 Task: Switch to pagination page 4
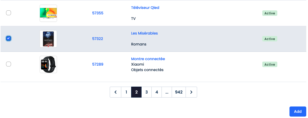coord(157,92)
